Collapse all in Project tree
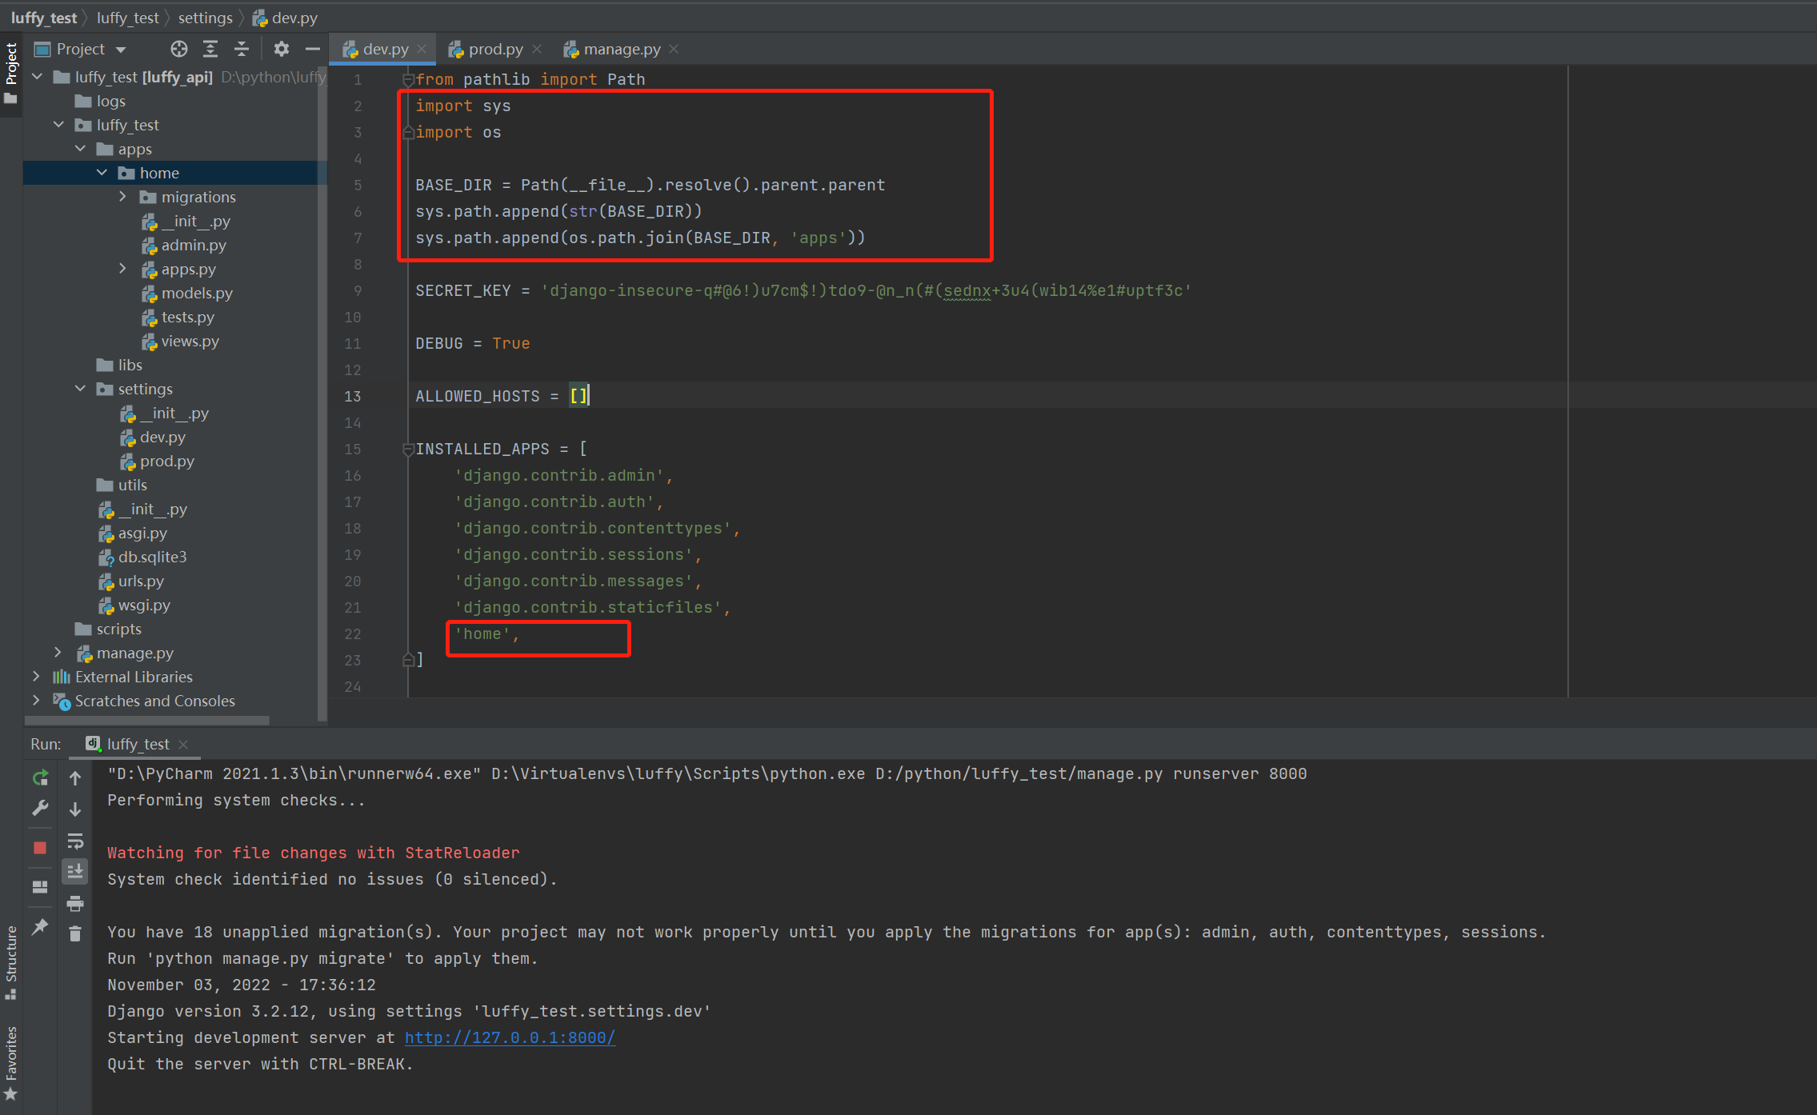The height and width of the screenshot is (1115, 1817). (x=242, y=49)
